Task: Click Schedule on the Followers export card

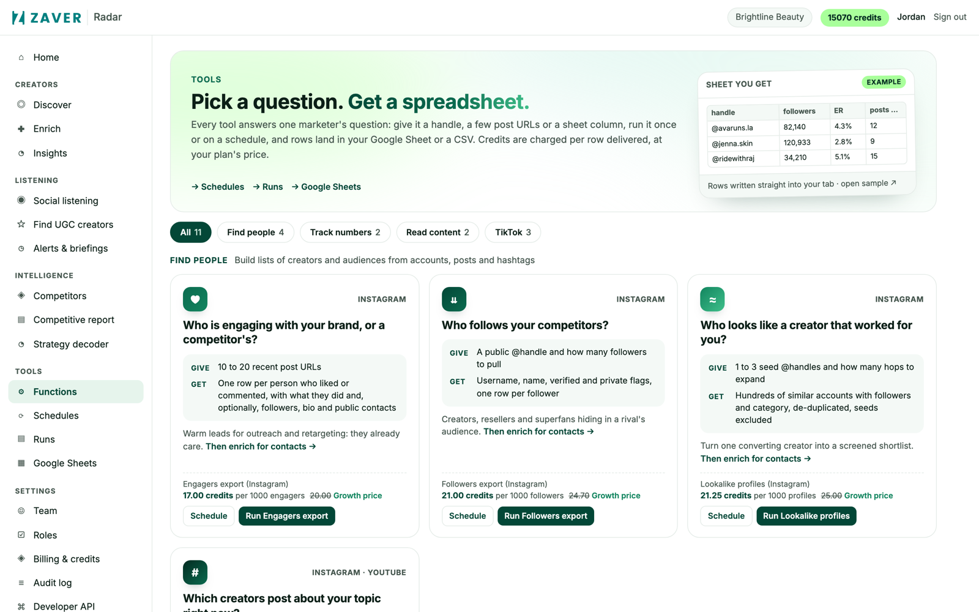Action: 467,516
